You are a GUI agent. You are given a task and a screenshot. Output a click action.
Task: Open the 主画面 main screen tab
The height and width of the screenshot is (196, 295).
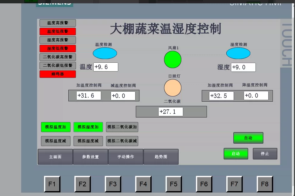coord(55,157)
